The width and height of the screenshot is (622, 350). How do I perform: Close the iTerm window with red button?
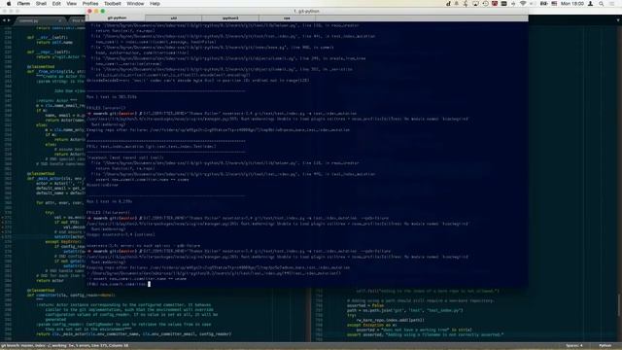point(89,11)
